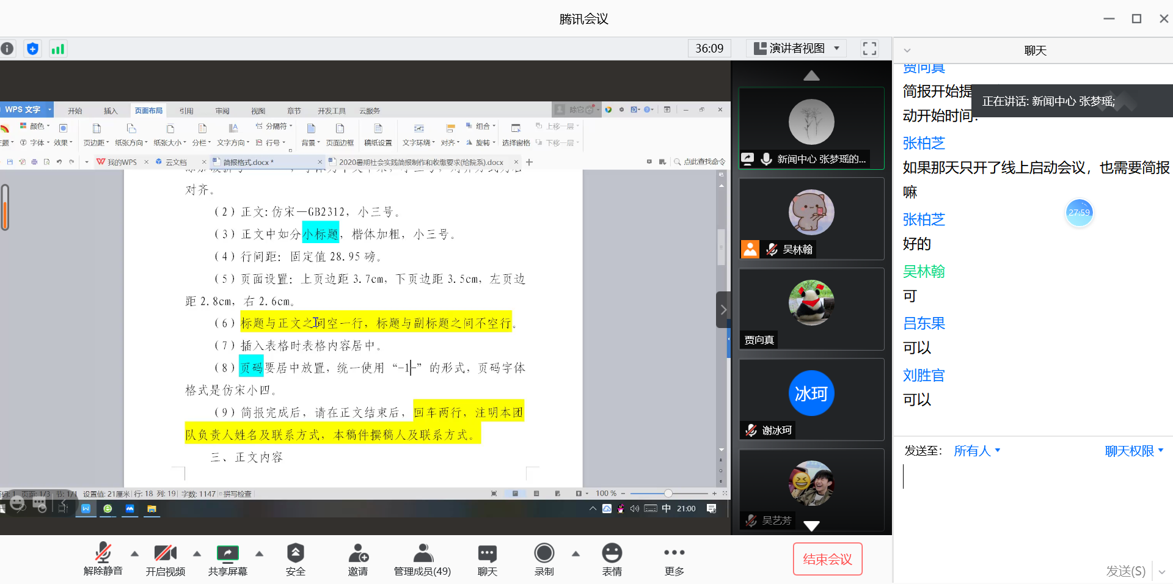This screenshot has height=584, width=1173.
Task: Click the chat message input field
Action: pyautogui.click(x=1032, y=501)
